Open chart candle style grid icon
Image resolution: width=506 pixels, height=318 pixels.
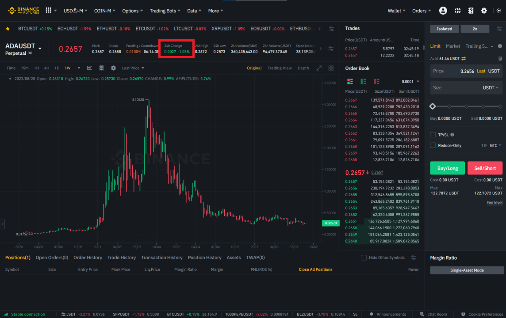[x=101, y=68]
